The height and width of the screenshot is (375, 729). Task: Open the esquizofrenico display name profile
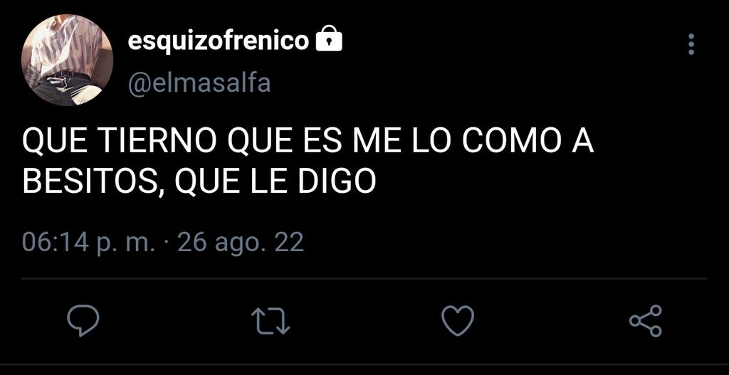219,41
